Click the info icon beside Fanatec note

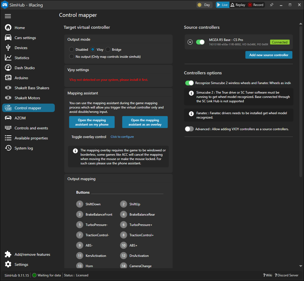tap(191, 114)
